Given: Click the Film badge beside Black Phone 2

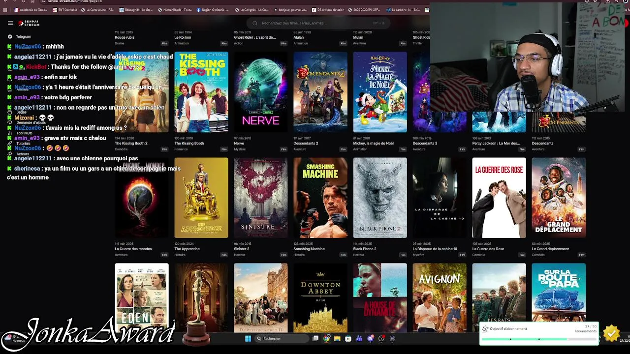Looking at the screenshot, I should (x=403, y=255).
